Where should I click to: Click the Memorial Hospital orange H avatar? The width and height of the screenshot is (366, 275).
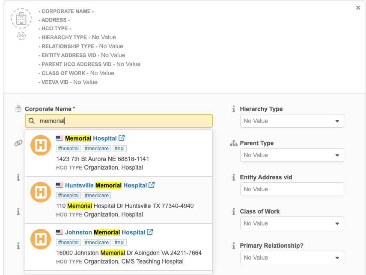41,146
